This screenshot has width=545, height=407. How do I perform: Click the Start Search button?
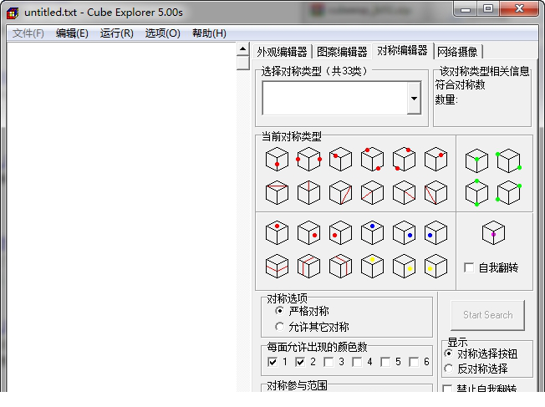pyautogui.click(x=487, y=315)
